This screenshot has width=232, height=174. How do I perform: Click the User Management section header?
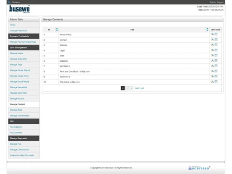[x=24, y=48]
